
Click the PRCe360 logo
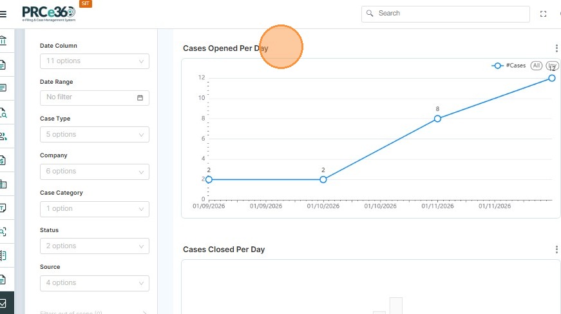49,14
